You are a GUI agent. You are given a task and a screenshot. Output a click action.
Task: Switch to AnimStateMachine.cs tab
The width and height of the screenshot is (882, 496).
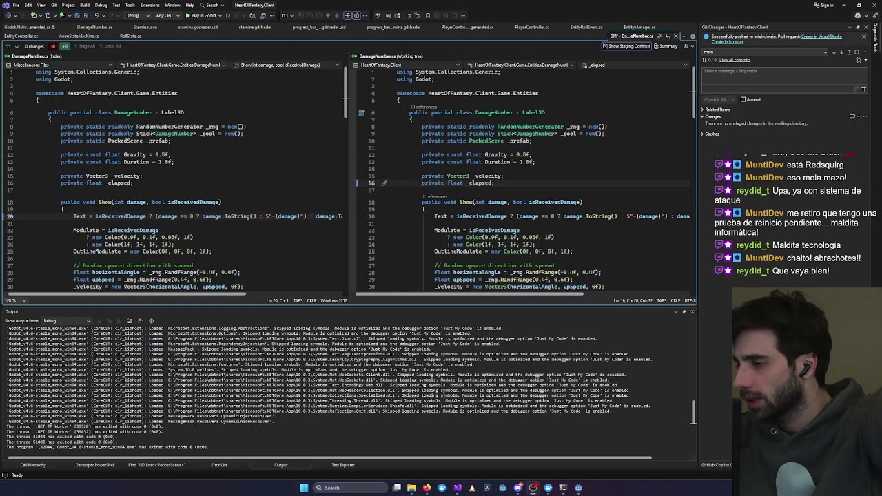[x=79, y=36]
